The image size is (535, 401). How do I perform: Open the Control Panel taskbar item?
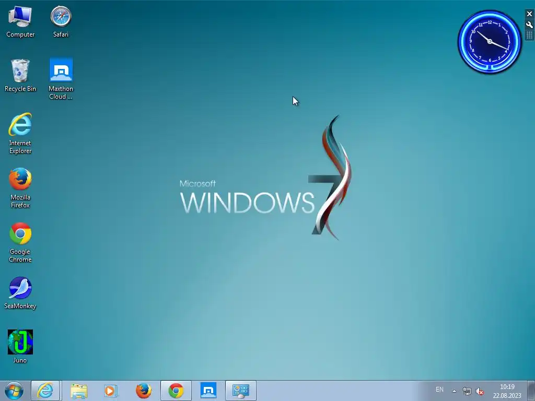click(x=241, y=391)
